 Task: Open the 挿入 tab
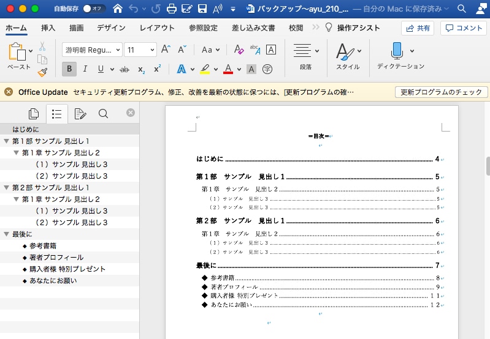pos(48,28)
